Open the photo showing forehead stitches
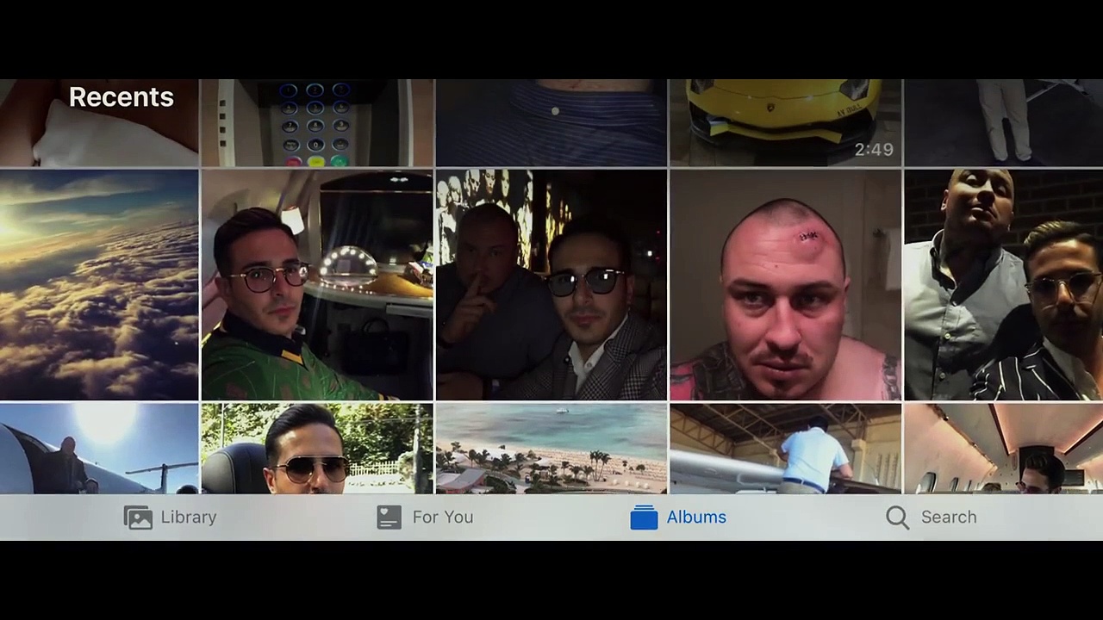Image resolution: width=1103 pixels, height=620 pixels. 785,285
